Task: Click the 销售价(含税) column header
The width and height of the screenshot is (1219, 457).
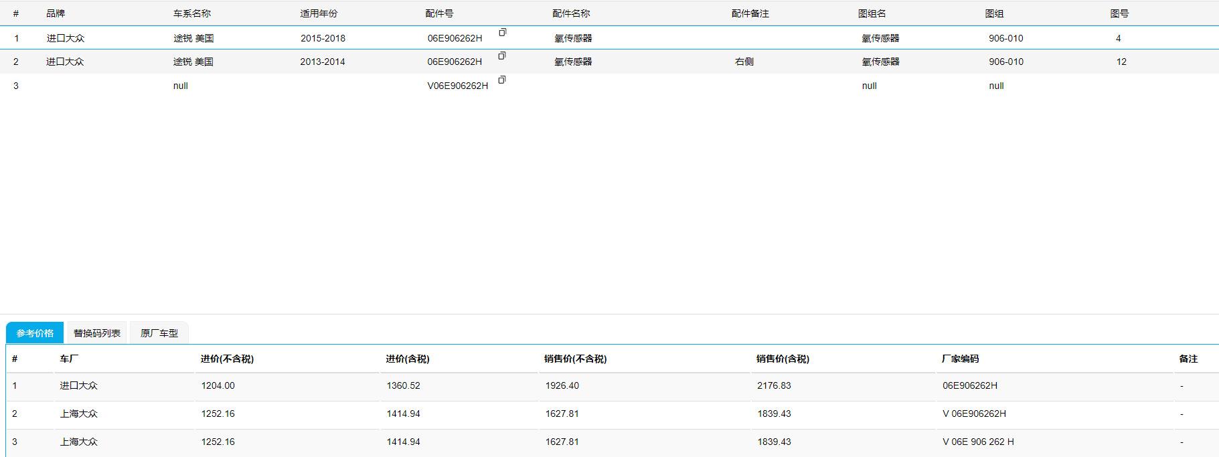Action: pyautogui.click(x=783, y=359)
